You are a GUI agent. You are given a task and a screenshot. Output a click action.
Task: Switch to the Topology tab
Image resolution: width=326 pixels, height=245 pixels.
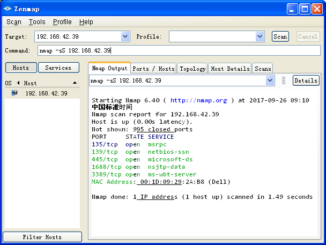coord(192,69)
